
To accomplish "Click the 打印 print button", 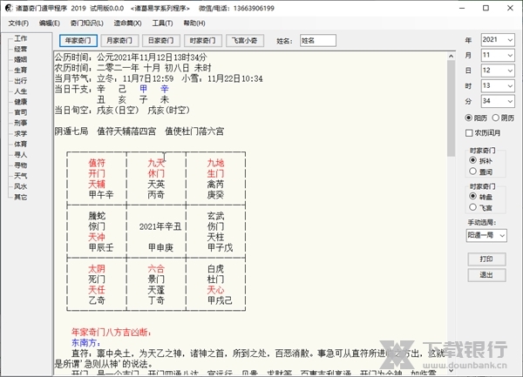I will (486, 259).
